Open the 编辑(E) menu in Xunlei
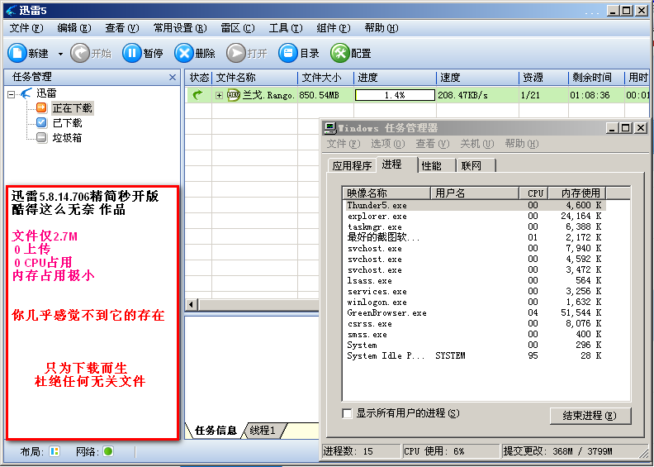This screenshot has width=654, height=467. pos(74,28)
